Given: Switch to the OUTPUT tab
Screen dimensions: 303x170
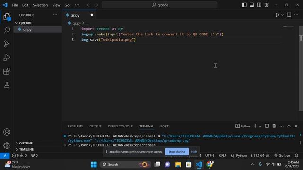Looking at the screenshot, I should tap(96, 126).
